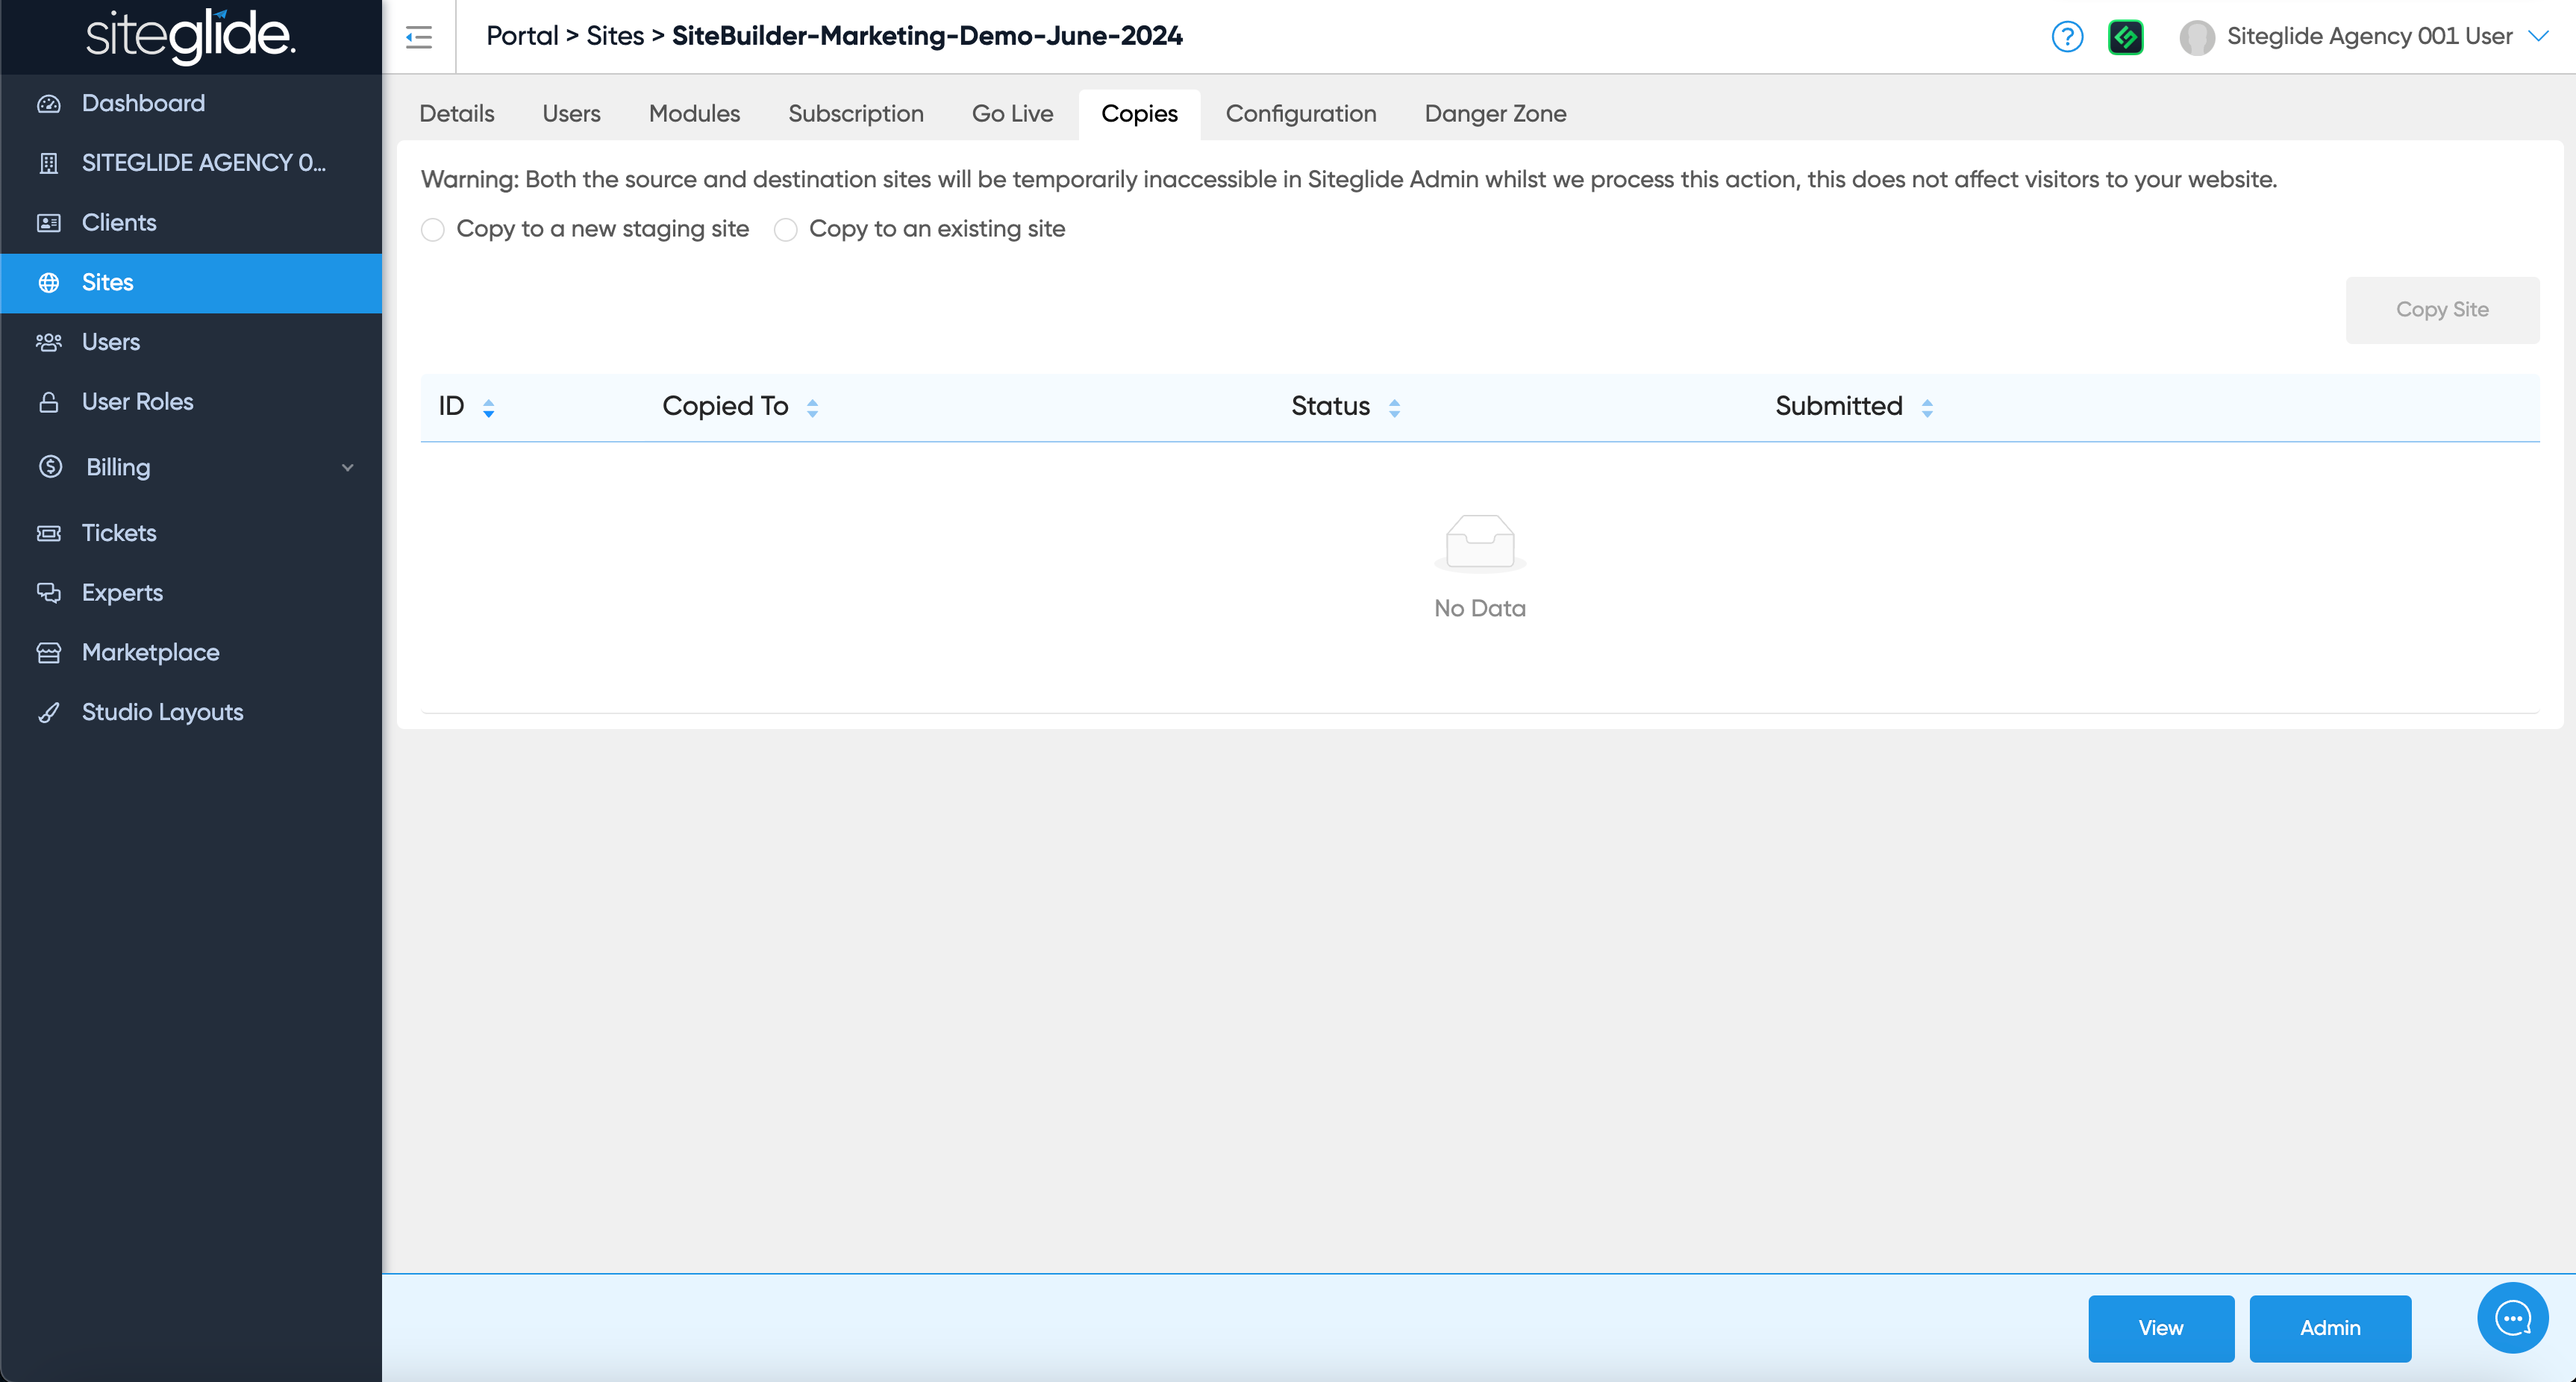The width and height of the screenshot is (2576, 1382).
Task: Click the Marketplace storefront icon
Action: click(49, 653)
